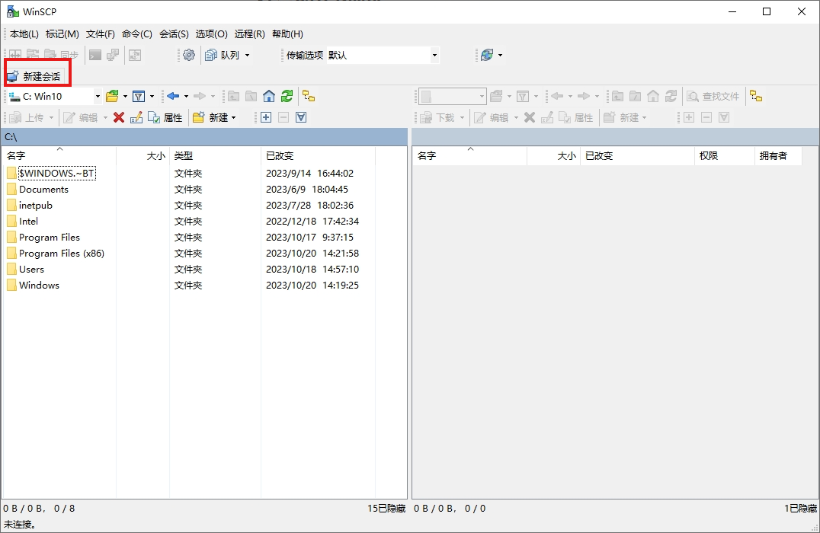Click the 15已隐藏 status bar entry

[x=386, y=509]
